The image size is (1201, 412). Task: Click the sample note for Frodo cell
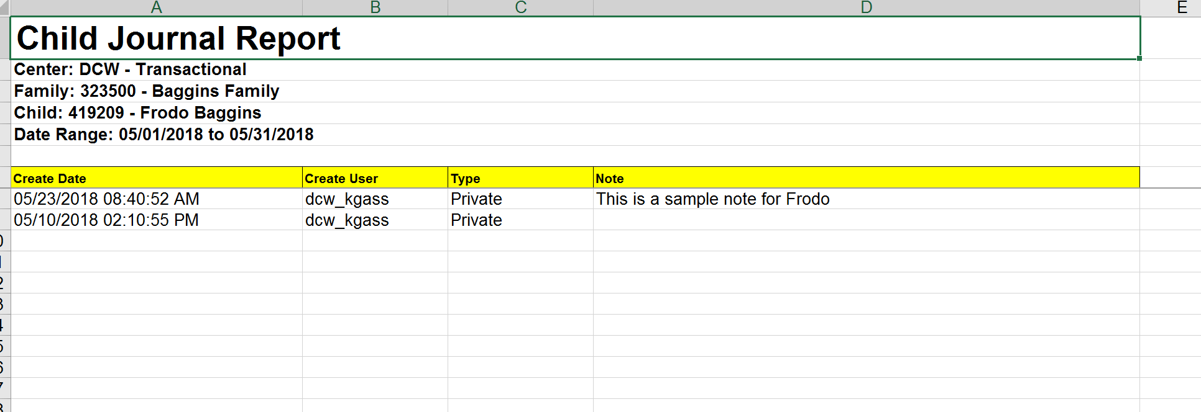(712, 199)
